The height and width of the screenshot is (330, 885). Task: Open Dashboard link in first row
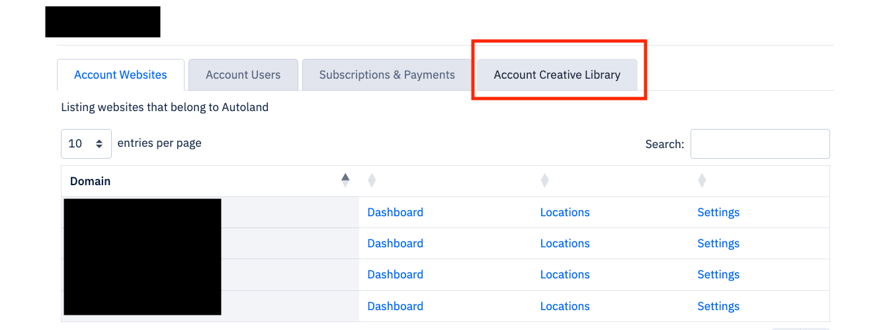[395, 212]
